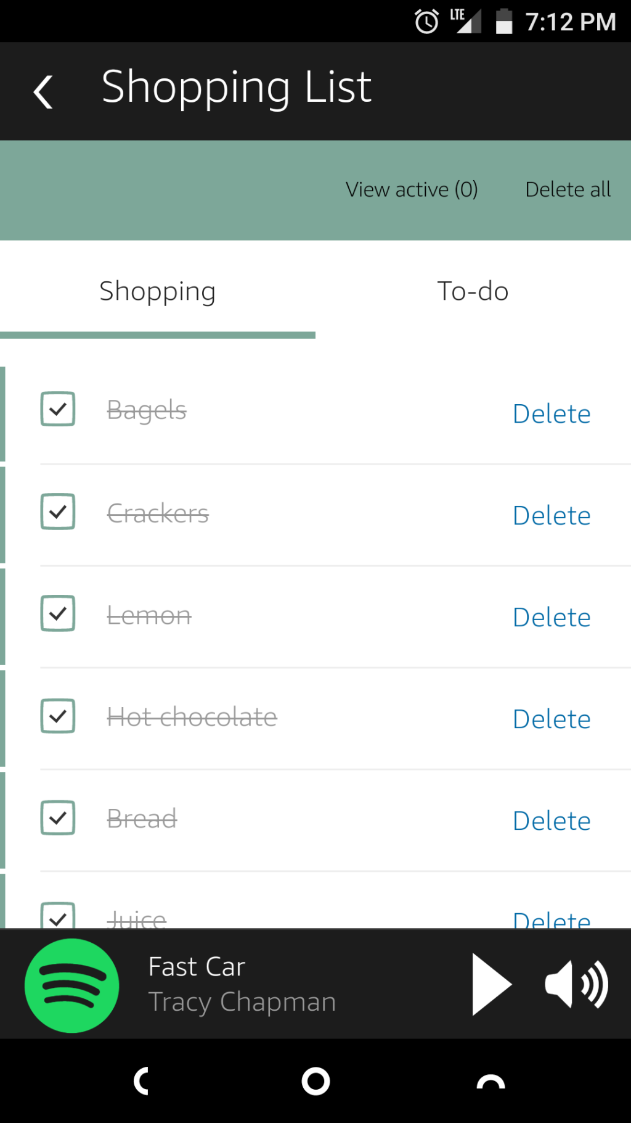Delete the Lemon item
This screenshot has height=1123, width=631.
552,617
